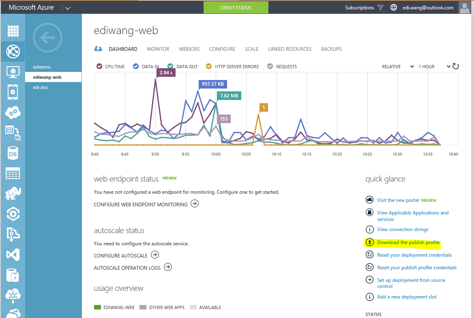Open the user avatar in top bar
474x318 pixels.
pos(465,8)
